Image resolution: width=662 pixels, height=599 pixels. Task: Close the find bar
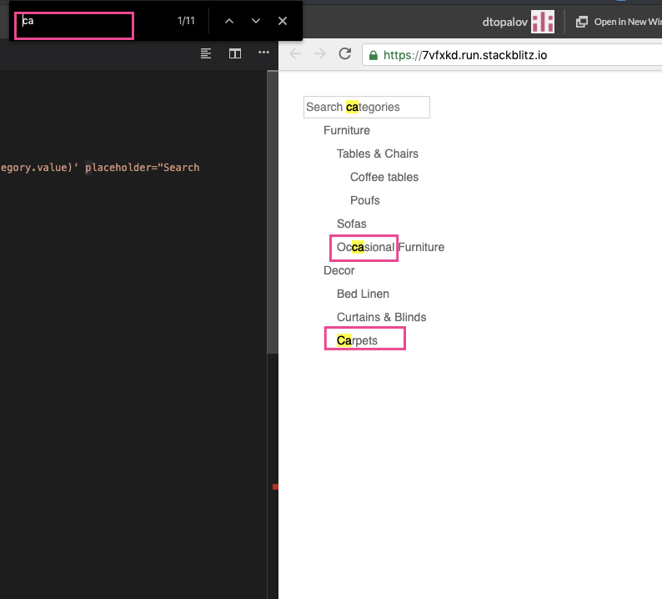(x=283, y=21)
